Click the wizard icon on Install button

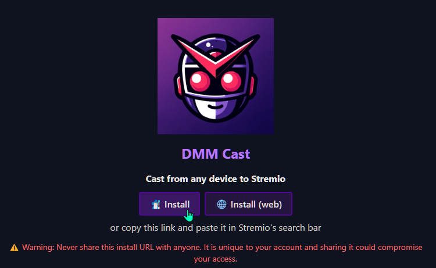156,204
